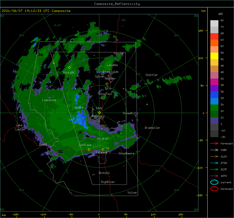
Task: Click the yellow diamond marker at RockyMH
Action: click(69, 68)
